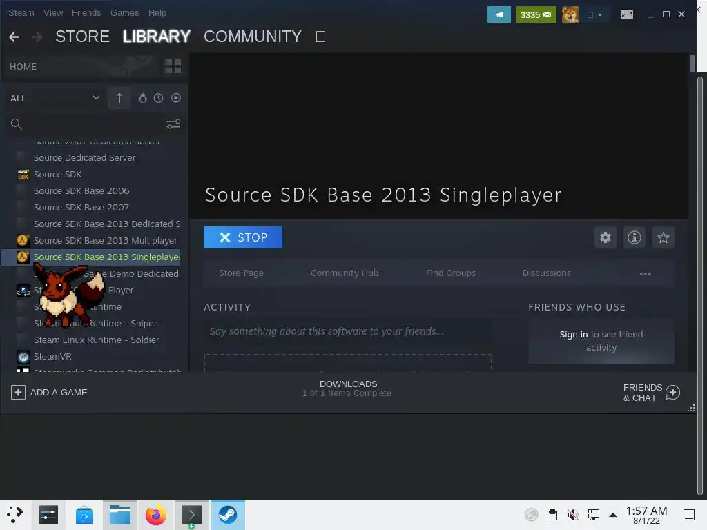
Task: Select Steam Linux Runtime - Soldier
Action: coord(96,340)
